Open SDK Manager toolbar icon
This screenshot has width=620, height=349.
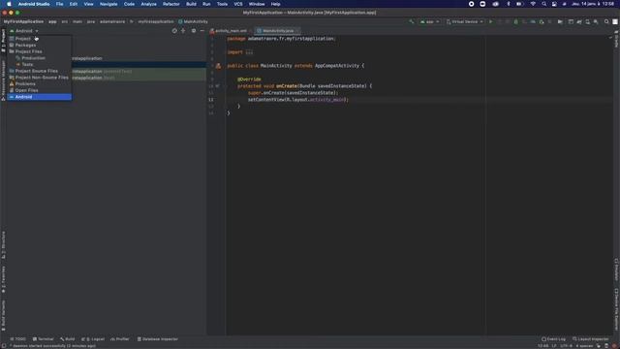tap(596, 21)
